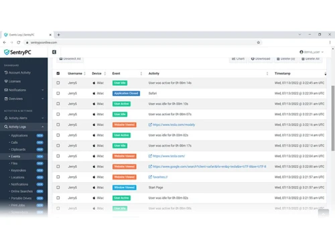Click the Application Closed event badge

coord(126,93)
